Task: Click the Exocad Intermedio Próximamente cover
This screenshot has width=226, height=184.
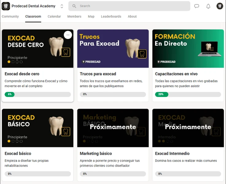Action: [188, 128]
